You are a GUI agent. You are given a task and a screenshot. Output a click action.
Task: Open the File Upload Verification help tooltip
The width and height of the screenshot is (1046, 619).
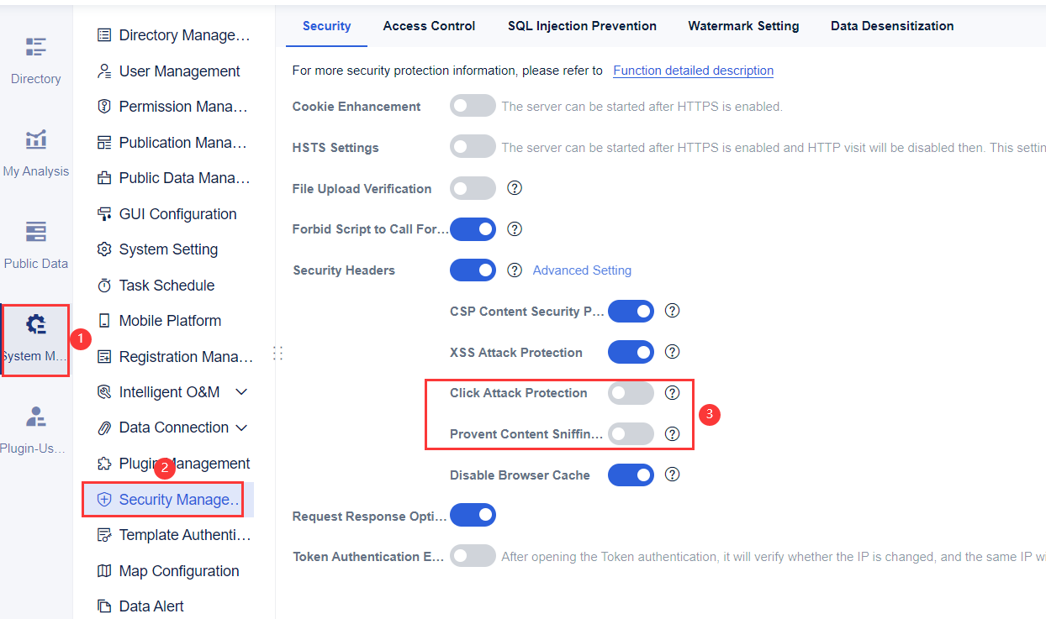click(x=514, y=188)
